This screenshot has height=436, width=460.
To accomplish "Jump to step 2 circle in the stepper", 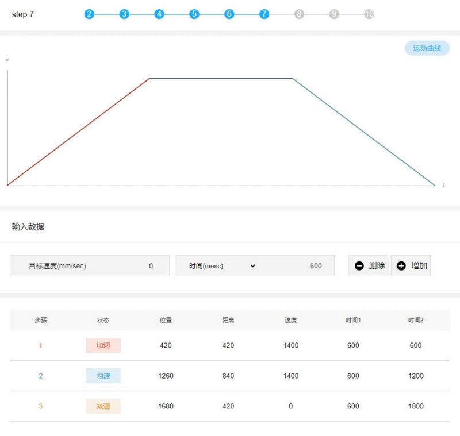I will tap(89, 14).
